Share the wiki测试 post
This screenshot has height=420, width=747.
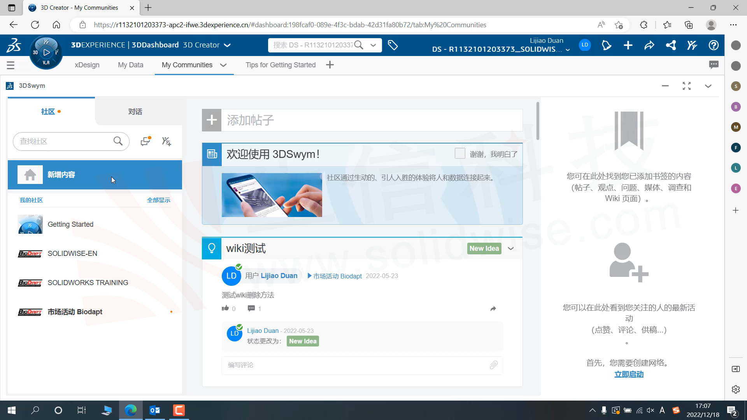click(x=493, y=308)
